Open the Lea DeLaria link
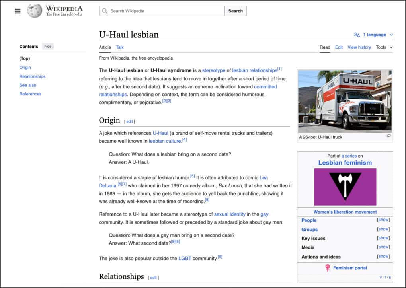 coord(264,178)
